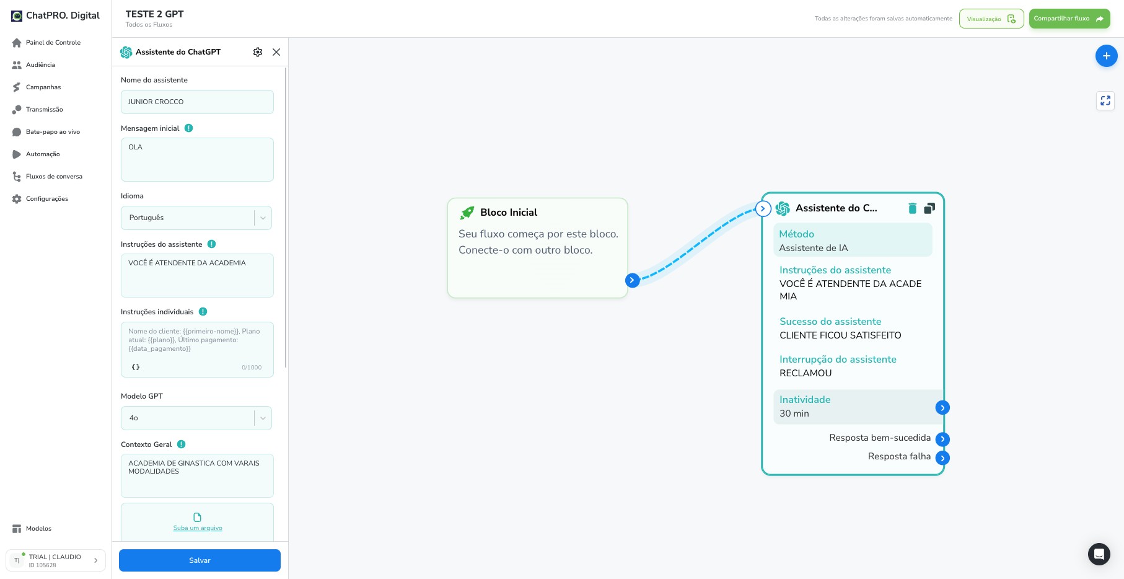Open the chat support bubble icon

point(1099,554)
